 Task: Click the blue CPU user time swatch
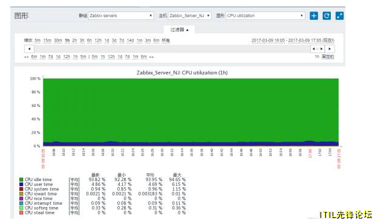pyautogui.click(x=21, y=184)
